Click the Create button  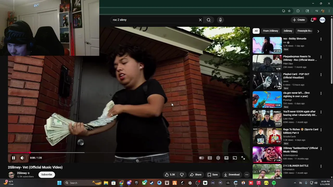[x=299, y=20]
